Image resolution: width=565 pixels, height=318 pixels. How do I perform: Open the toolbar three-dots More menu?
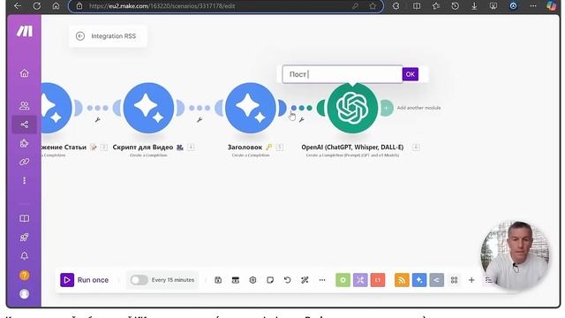click(322, 280)
